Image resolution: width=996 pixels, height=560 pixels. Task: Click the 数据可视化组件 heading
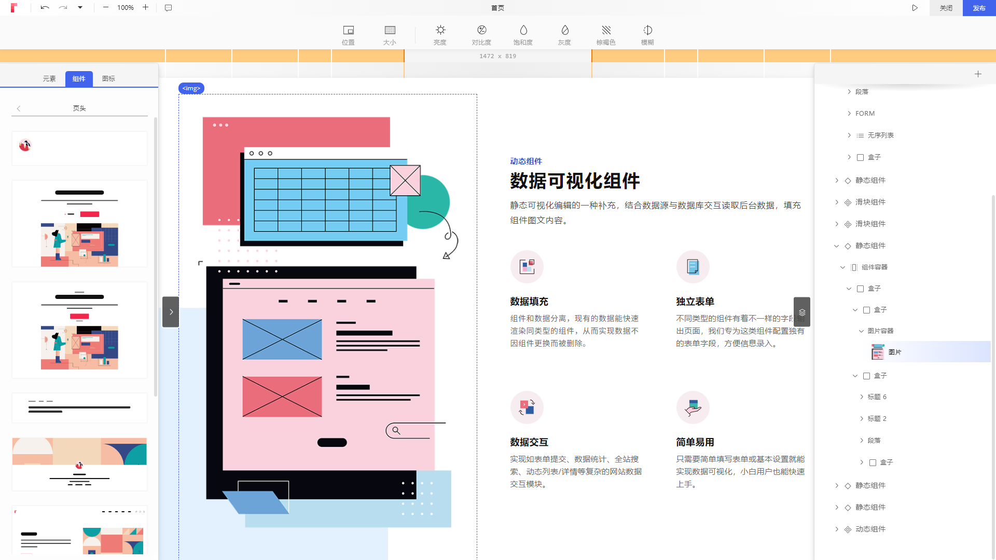575,181
